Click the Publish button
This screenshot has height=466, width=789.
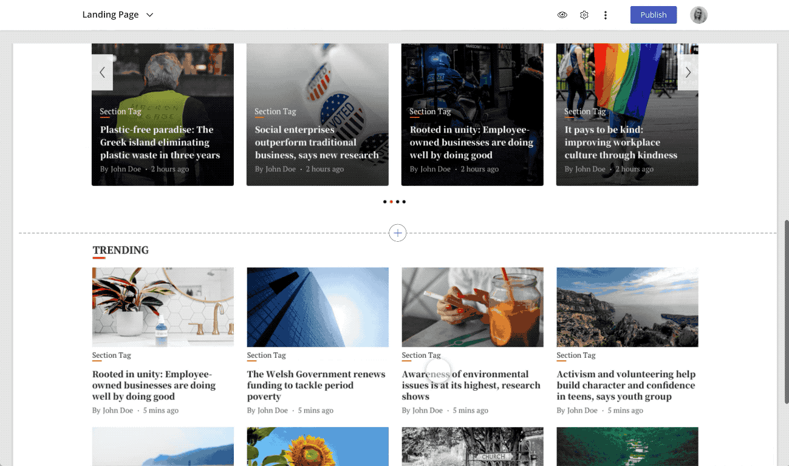(x=654, y=15)
